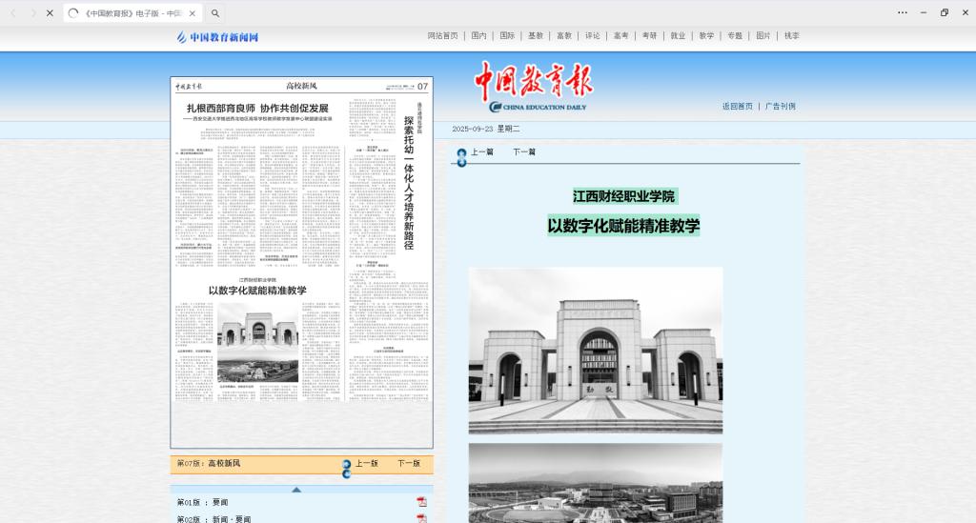Image resolution: width=976 pixels, height=523 pixels.
Task: Click the blue arrow icon beside 上一篇
Action: 461,156
